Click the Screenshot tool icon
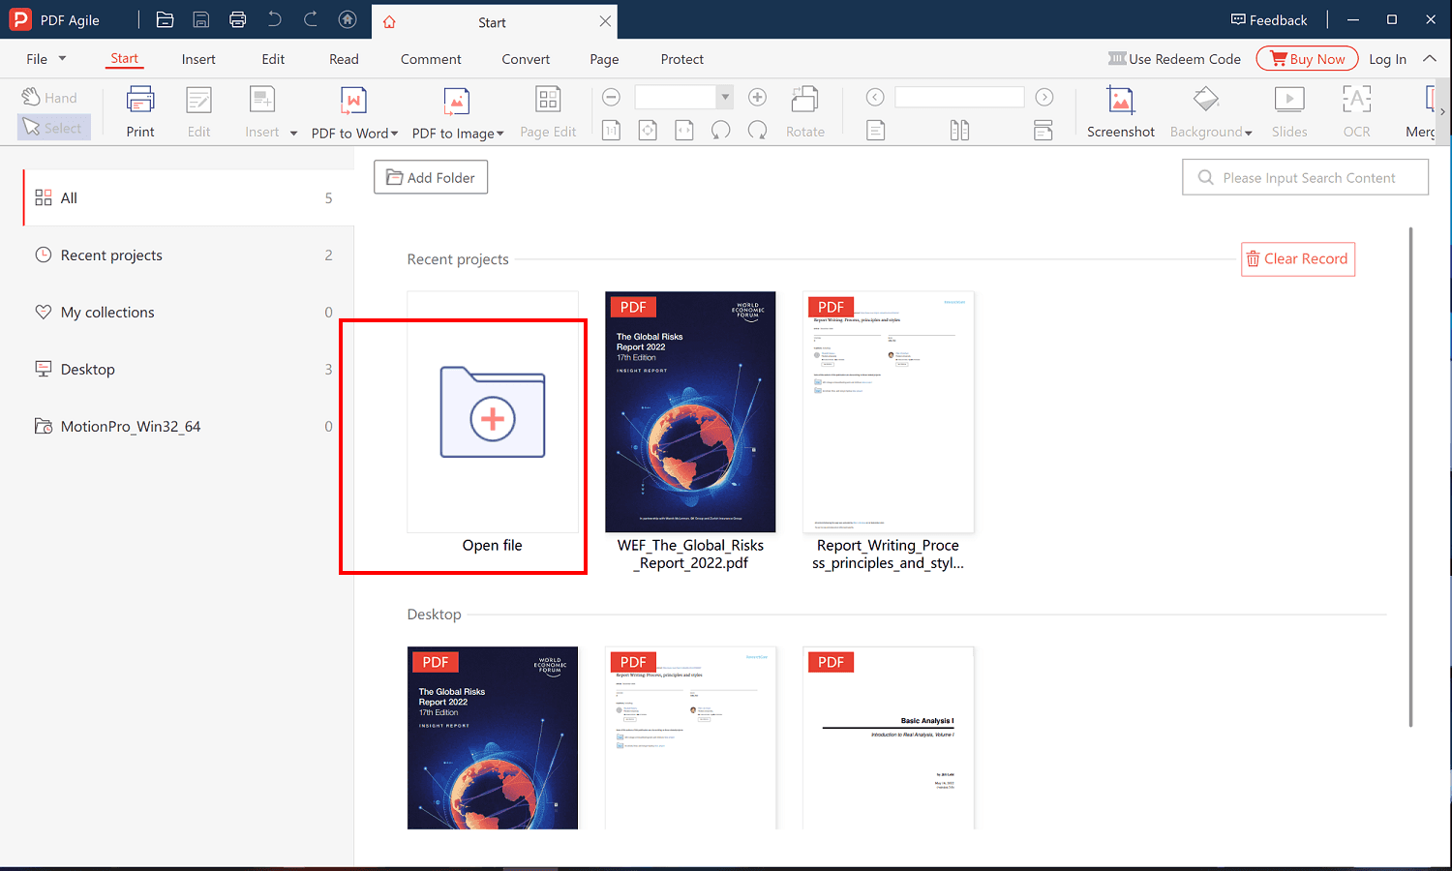The height and width of the screenshot is (871, 1452). click(x=1120, y=100)
